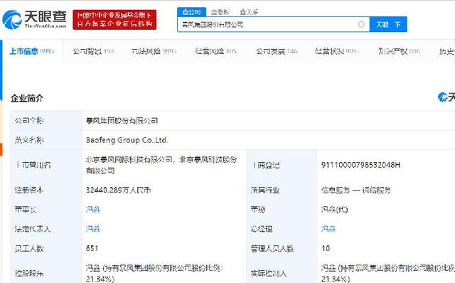Image resolution: width=455 pixels, height=283 pixels.
Task: Click the 员工人数 row label
Action: (x=29, y=248)
